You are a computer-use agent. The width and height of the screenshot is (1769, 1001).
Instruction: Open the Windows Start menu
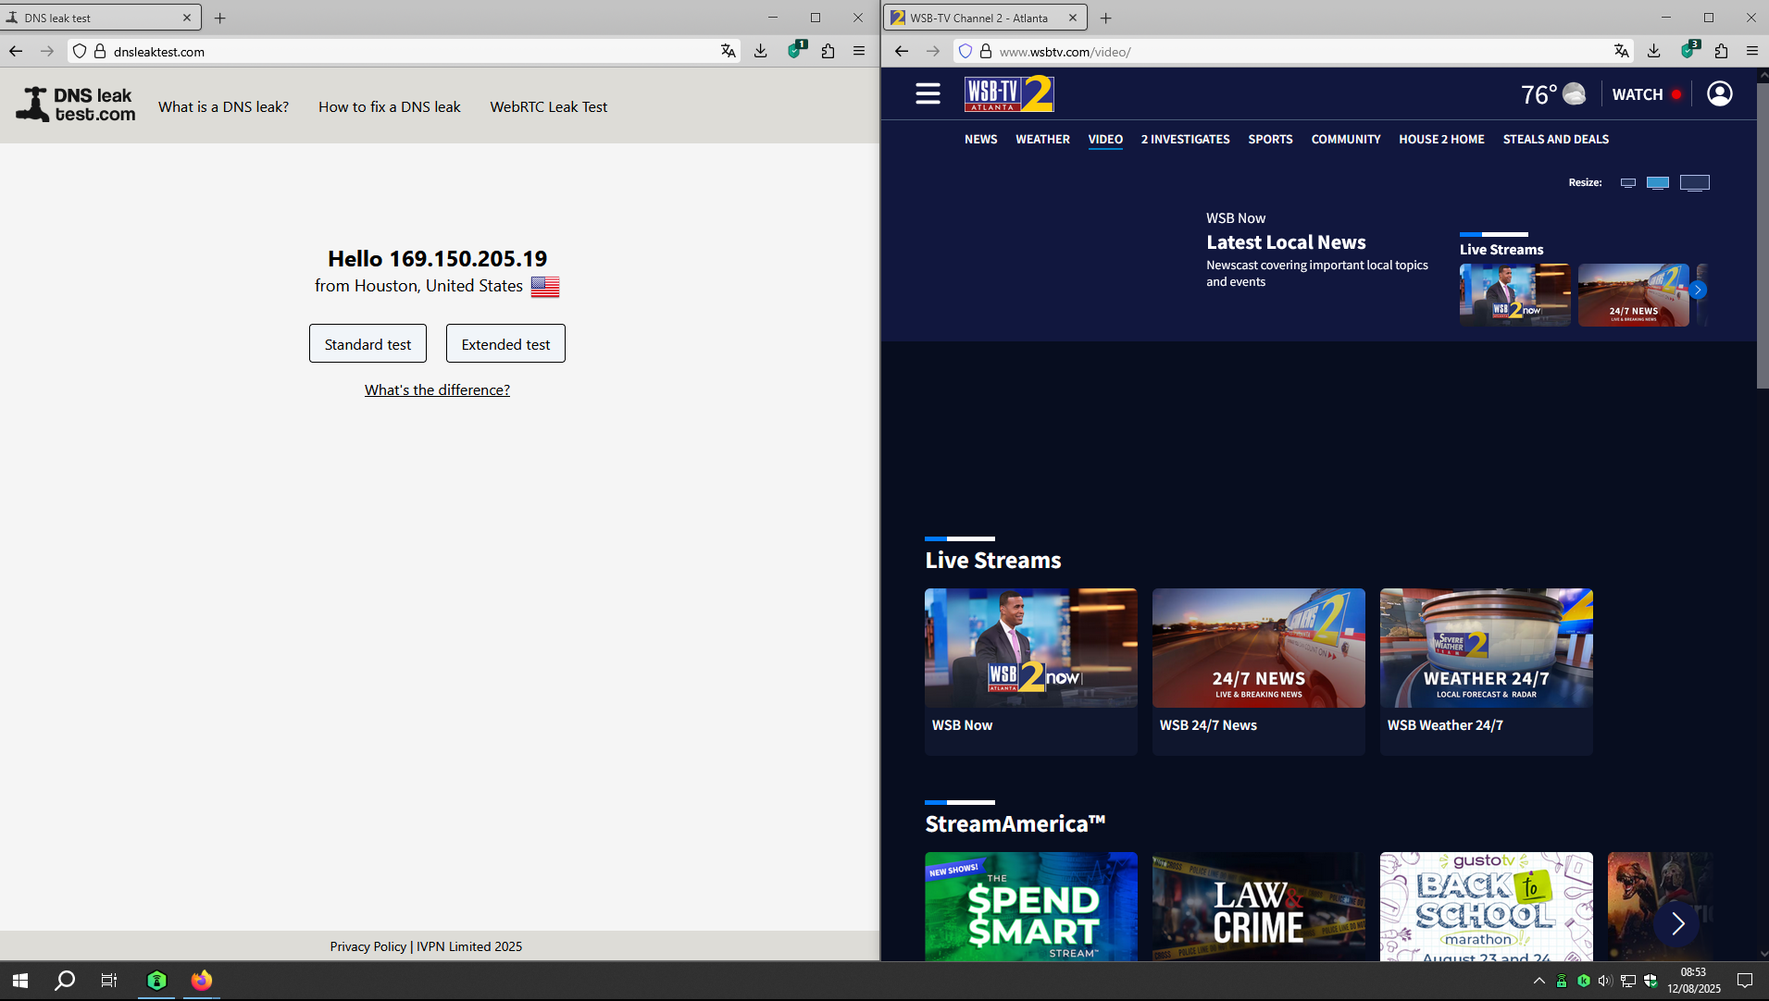click(20, 981)
